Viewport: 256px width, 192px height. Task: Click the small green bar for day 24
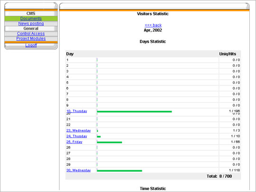99,137
